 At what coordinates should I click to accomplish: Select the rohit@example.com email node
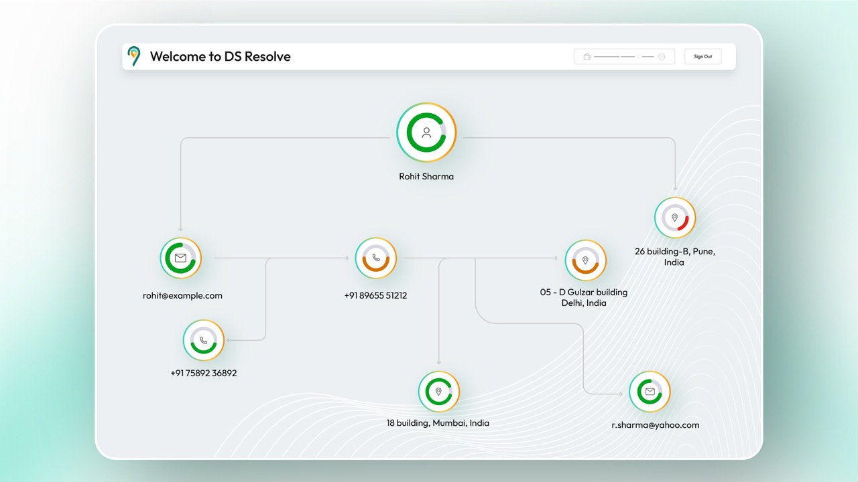click(180, 258)
